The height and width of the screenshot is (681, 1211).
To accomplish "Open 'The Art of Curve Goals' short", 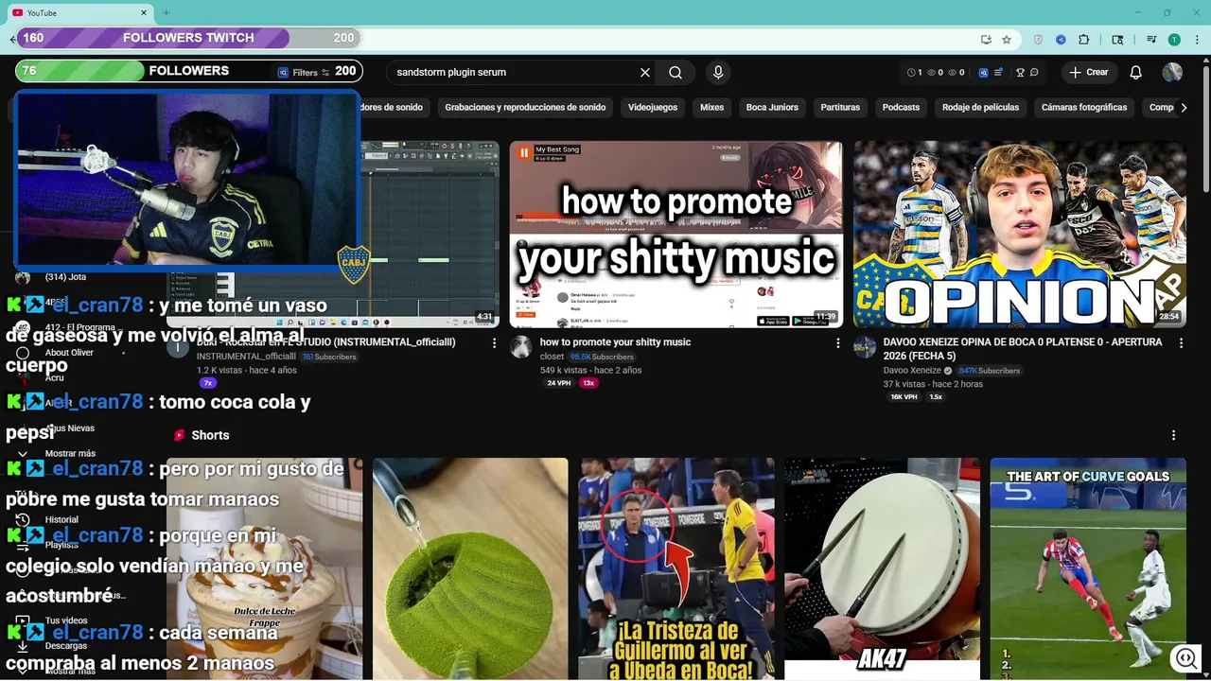I will [x=1088, y=569].
